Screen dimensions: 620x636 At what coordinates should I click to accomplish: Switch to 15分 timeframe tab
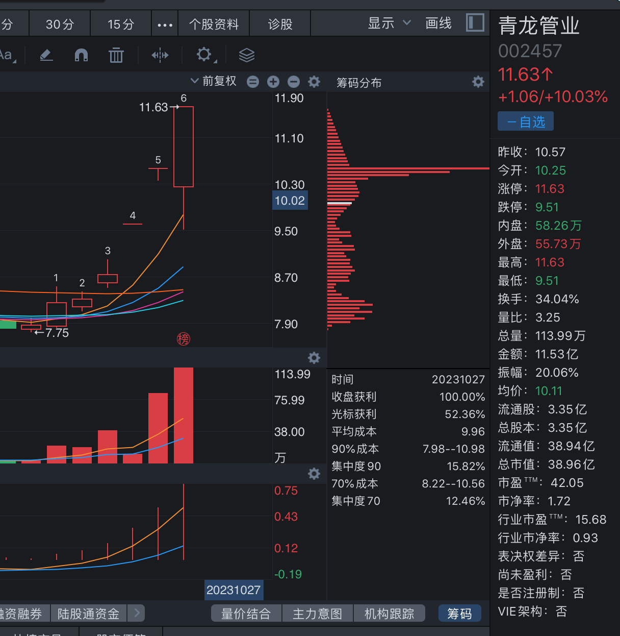pos(121,25)
